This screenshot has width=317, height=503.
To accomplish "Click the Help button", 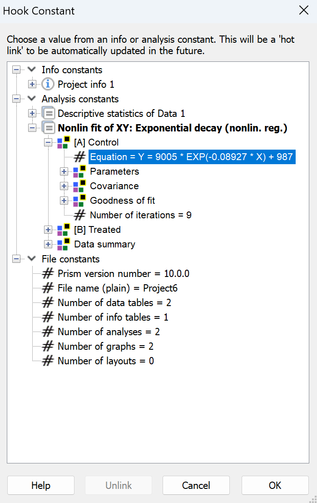I will pos(40,485).
